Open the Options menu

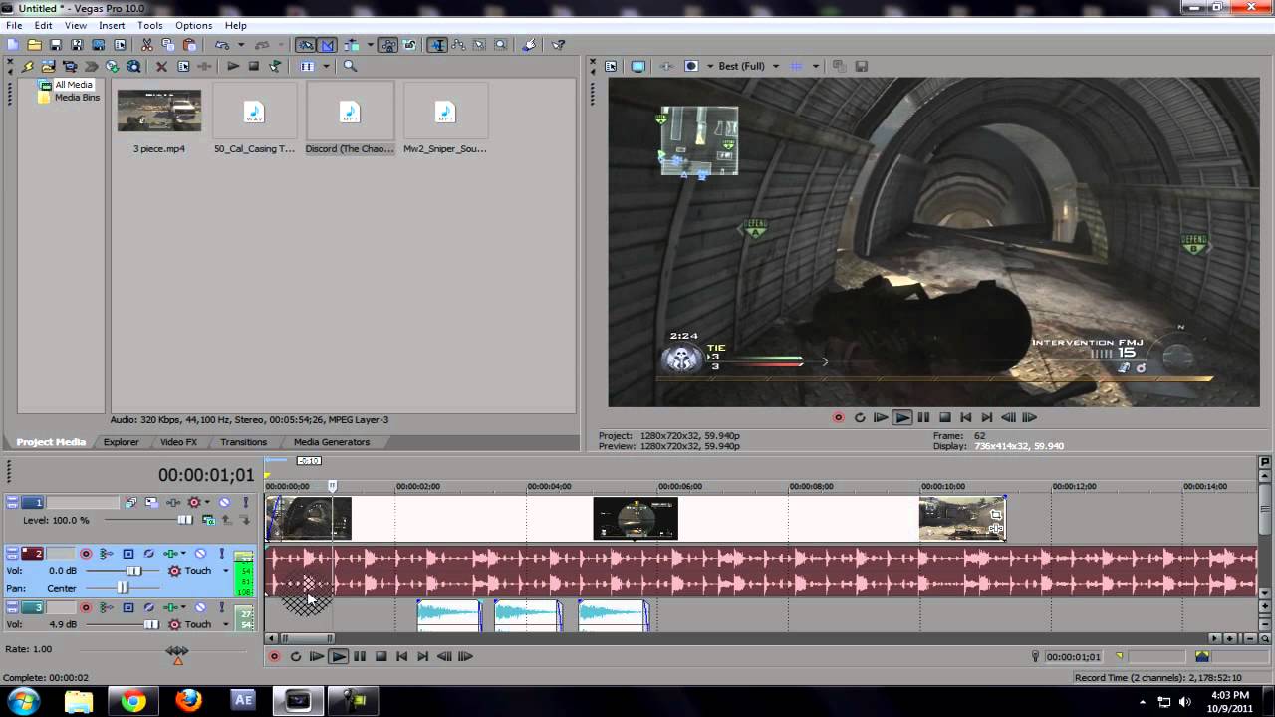click(193, 25)
